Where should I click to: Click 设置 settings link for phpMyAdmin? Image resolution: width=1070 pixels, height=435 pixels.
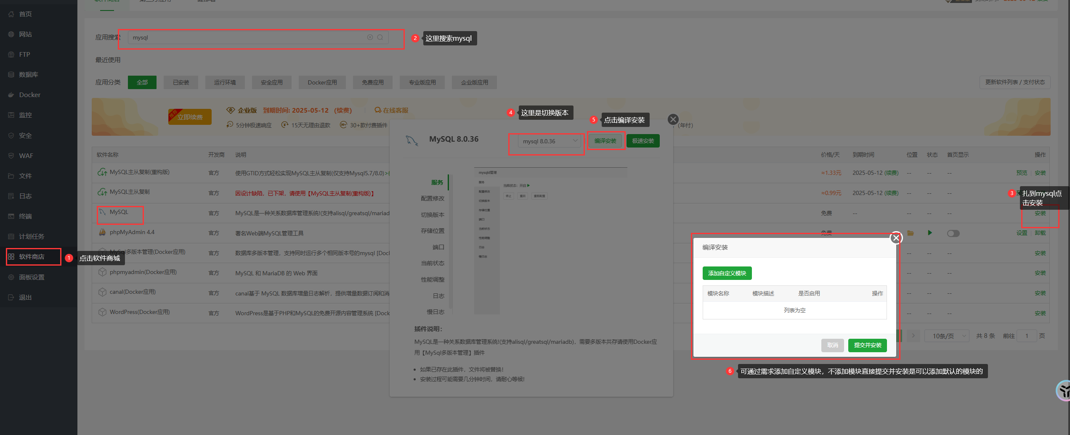tap(1022, 233)
